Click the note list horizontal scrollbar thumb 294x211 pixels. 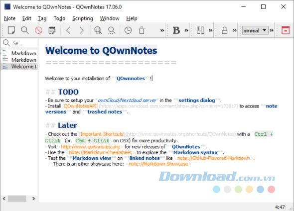pyautogui.click(x=17, y=199)
